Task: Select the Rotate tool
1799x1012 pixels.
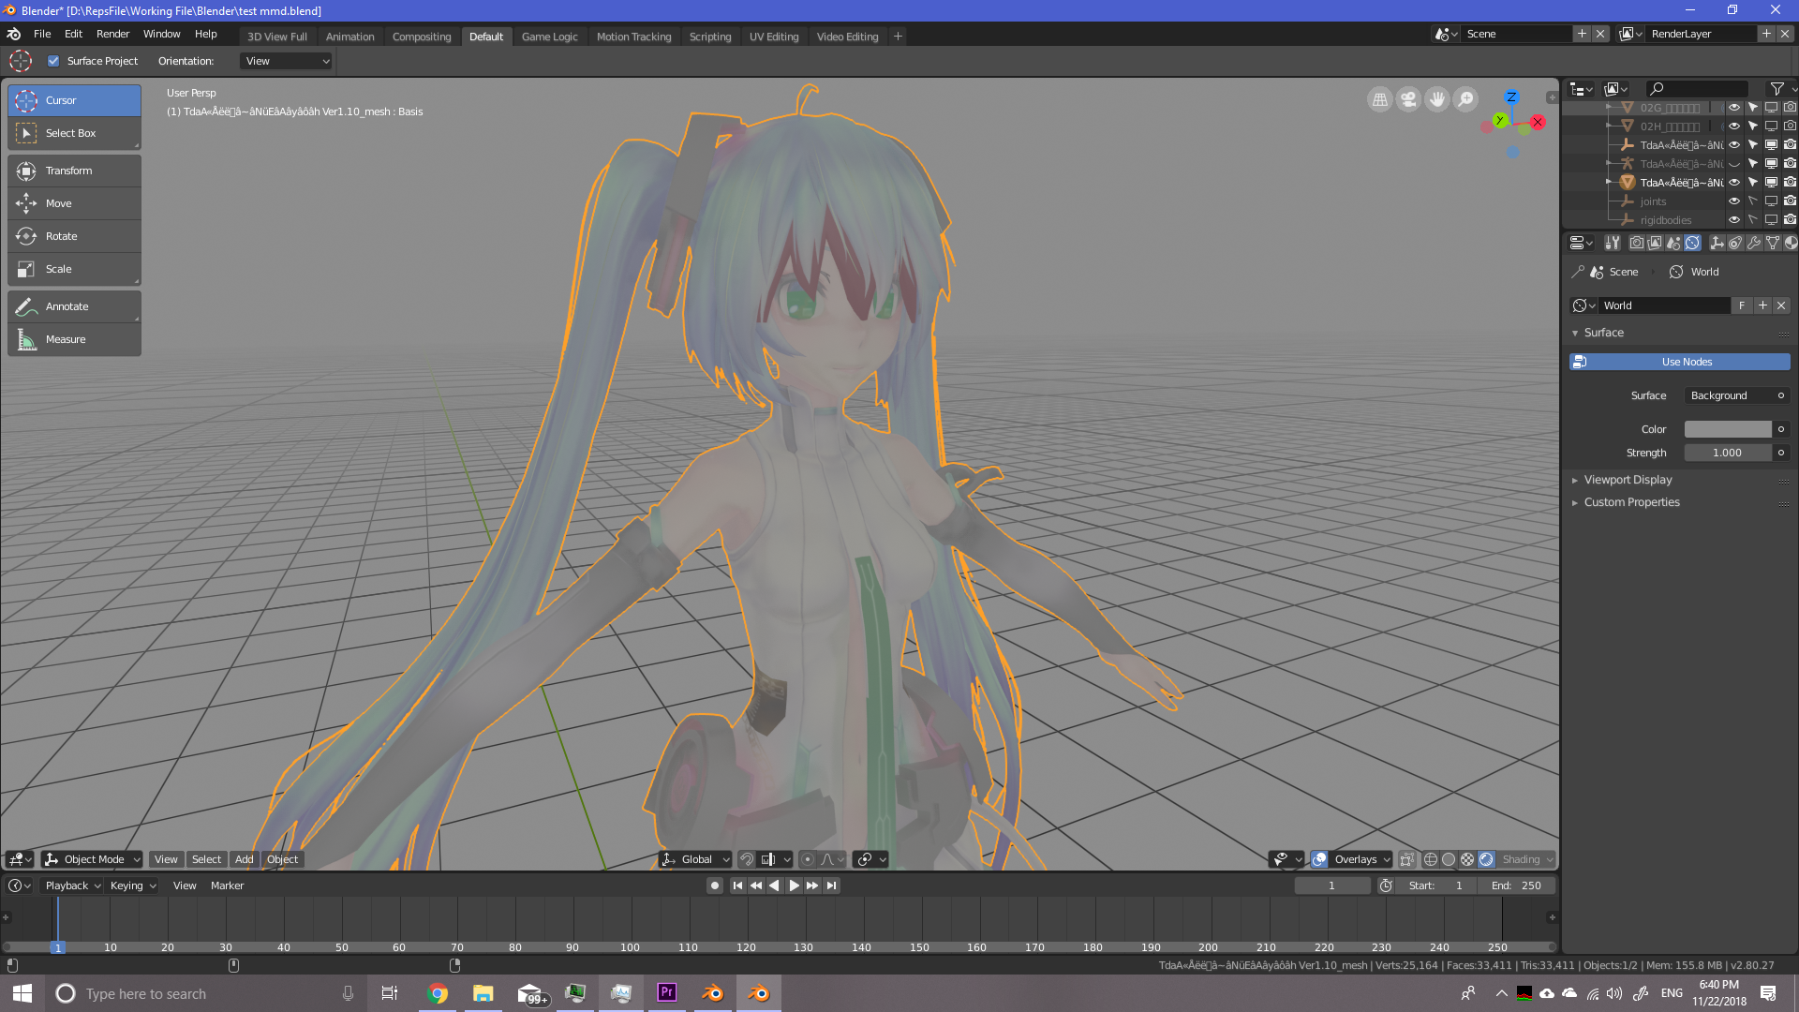Action: click(59, 236)
